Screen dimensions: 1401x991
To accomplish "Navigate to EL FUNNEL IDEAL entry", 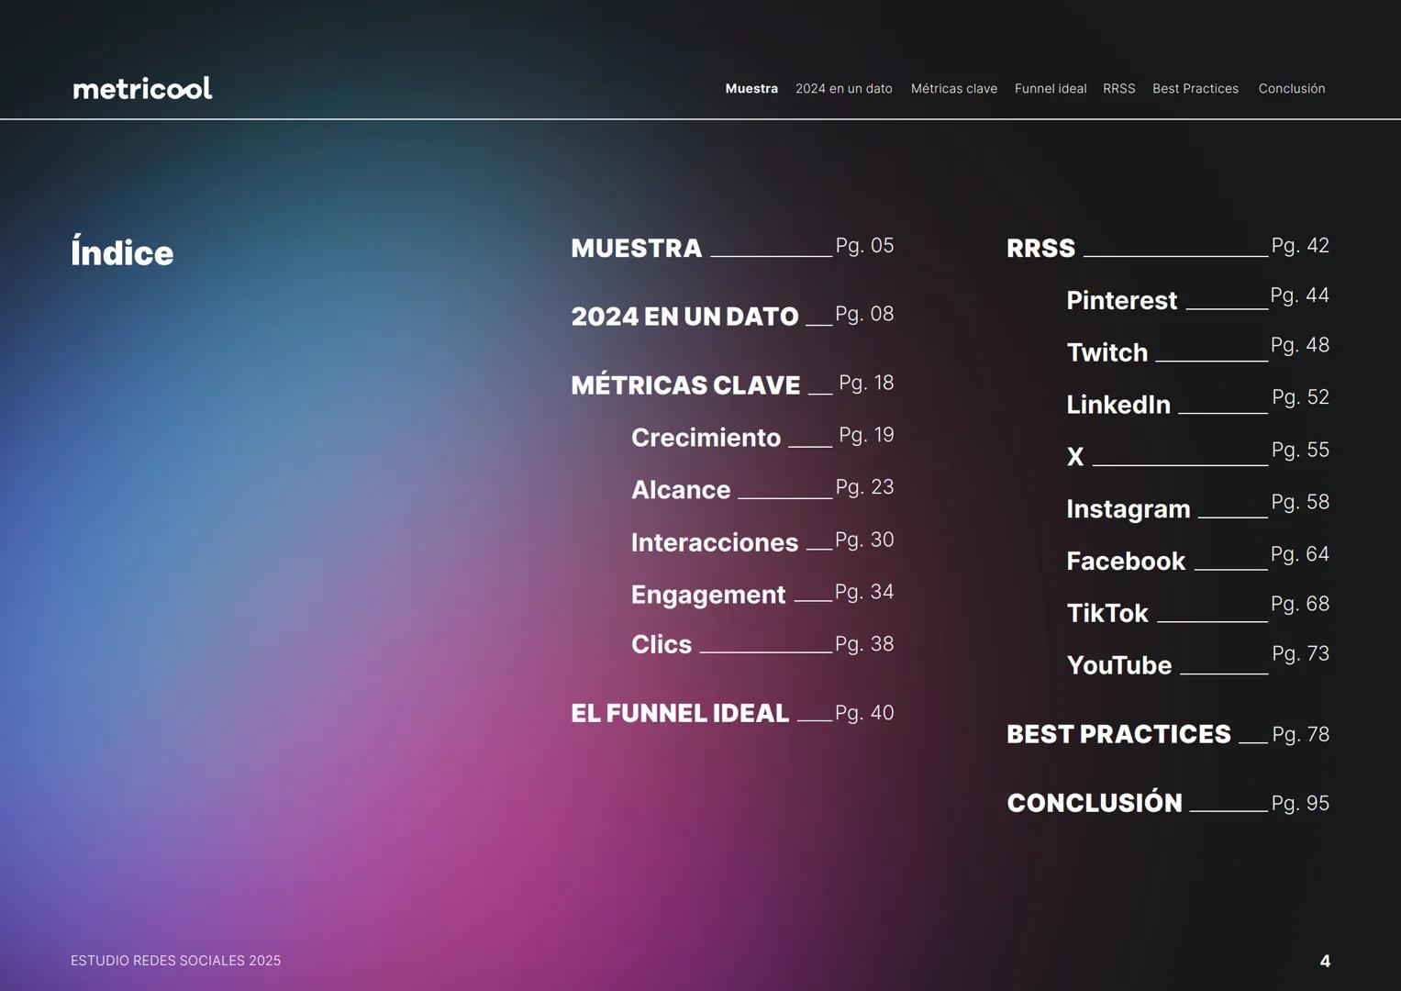I will click(x=680, y=712).
